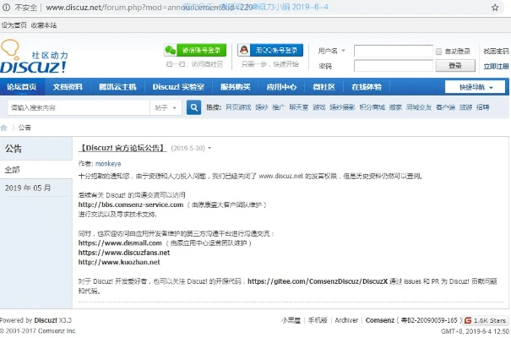511x338 pixels.
Task: Click the 公告 breadcrumb link
Action: 24,128
